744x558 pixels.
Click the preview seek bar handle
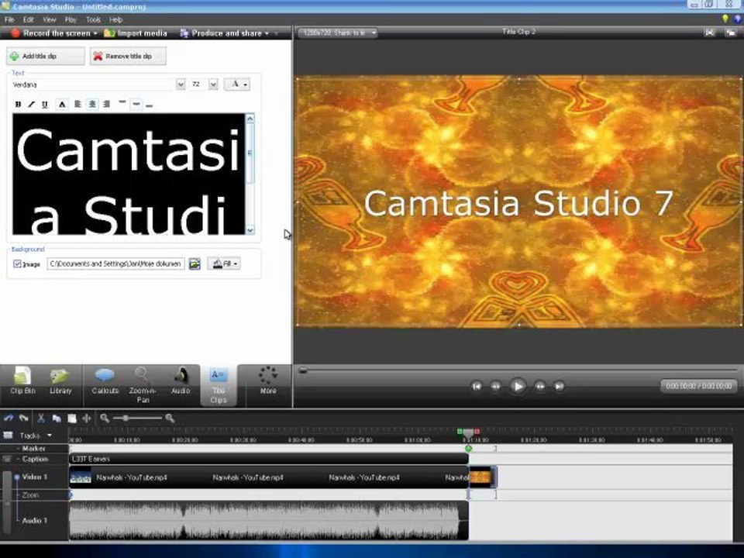point(303,370)
